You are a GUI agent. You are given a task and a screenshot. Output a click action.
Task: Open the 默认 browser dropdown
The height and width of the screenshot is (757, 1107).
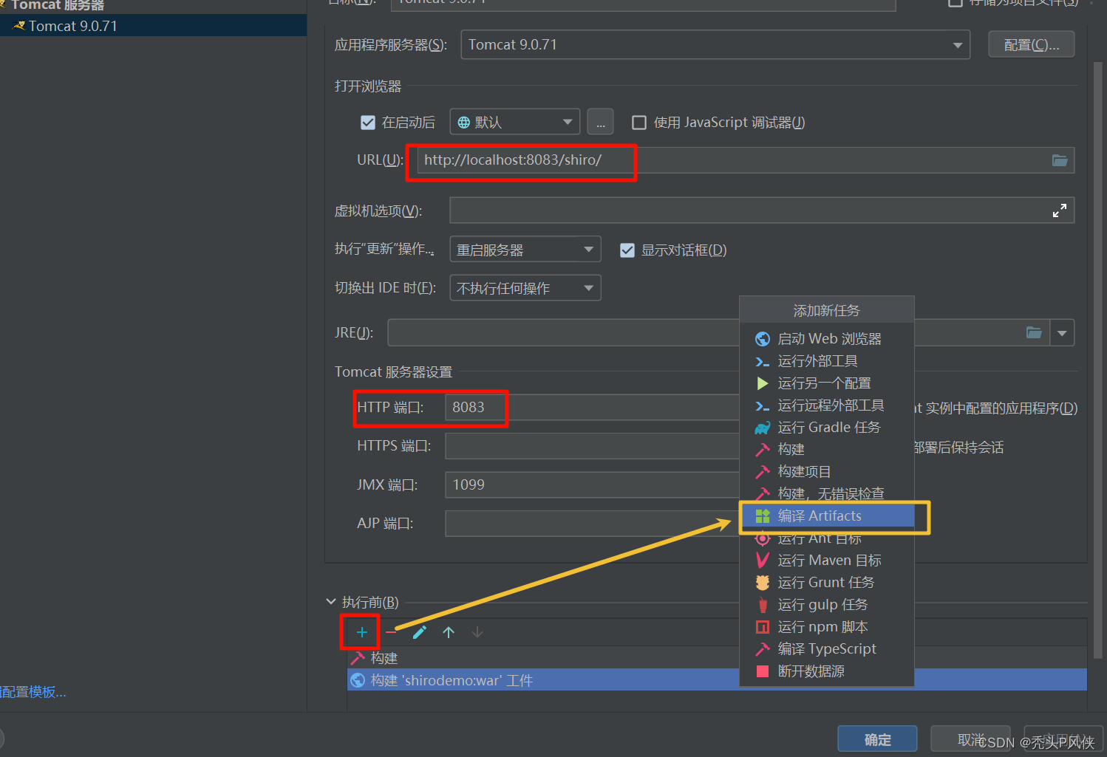click(x=514, y=122)
